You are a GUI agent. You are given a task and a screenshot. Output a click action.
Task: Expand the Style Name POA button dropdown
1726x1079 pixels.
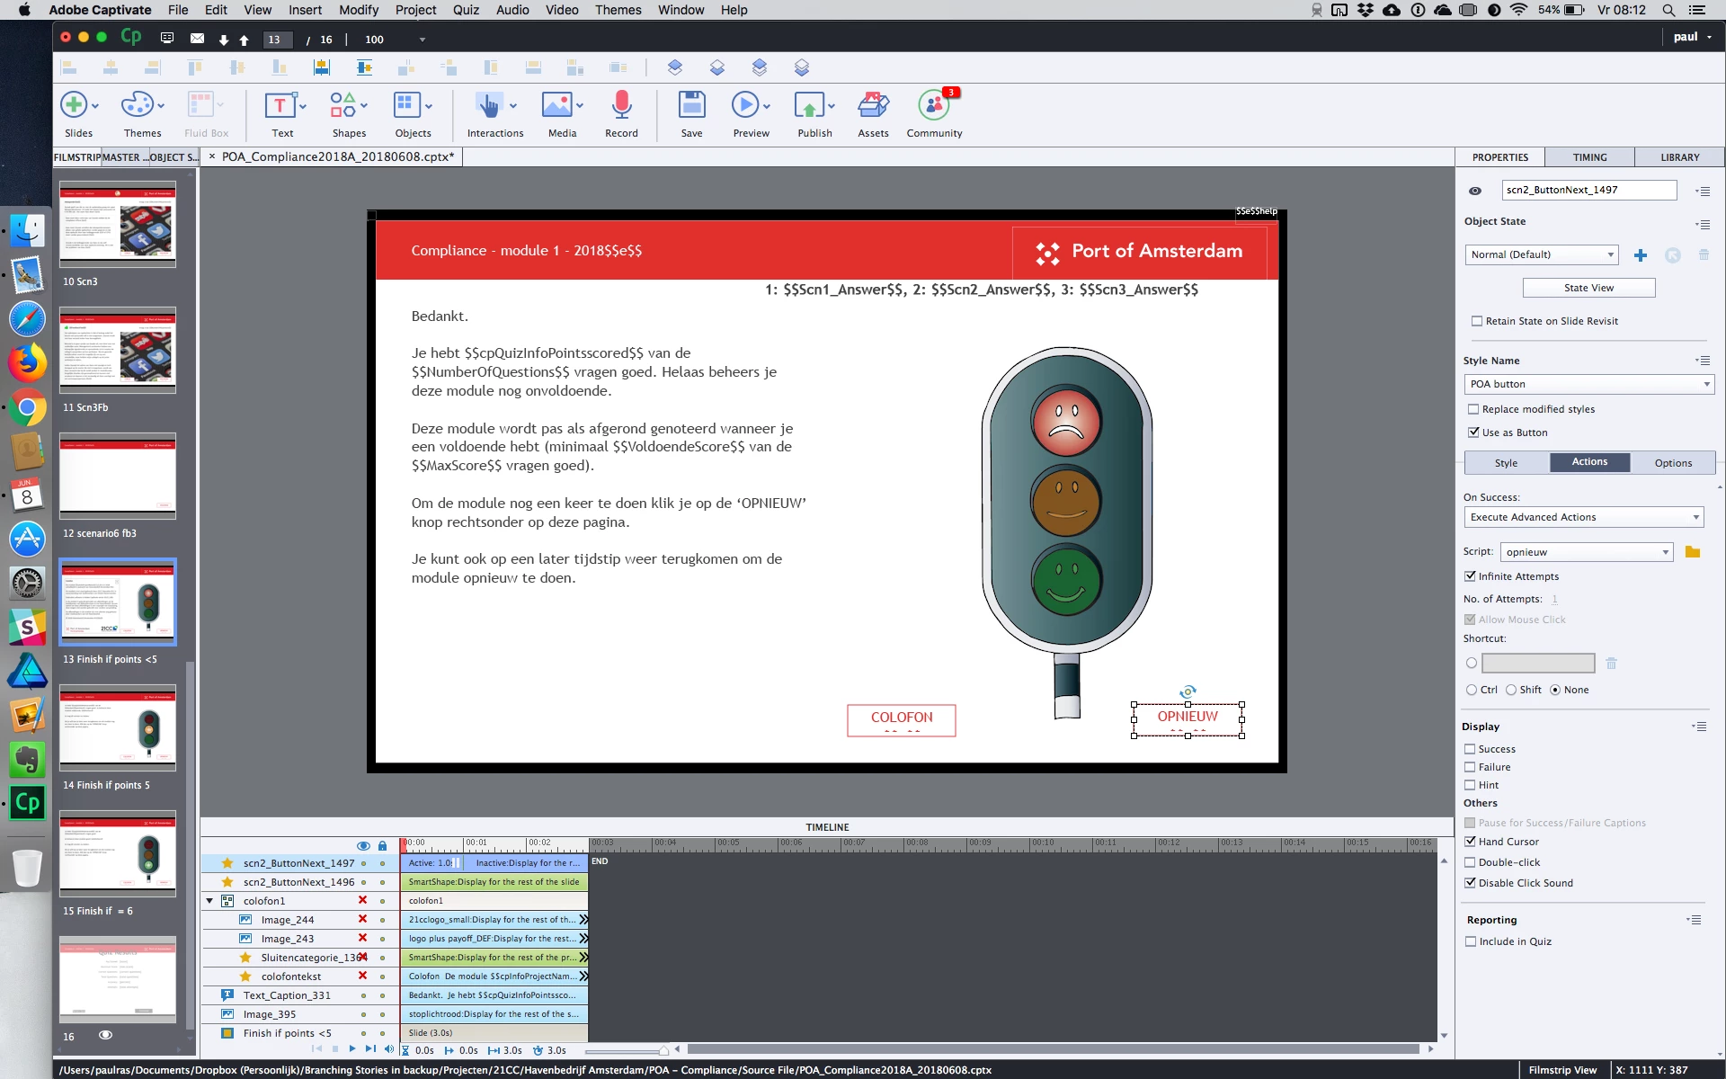pos(1588,384)
